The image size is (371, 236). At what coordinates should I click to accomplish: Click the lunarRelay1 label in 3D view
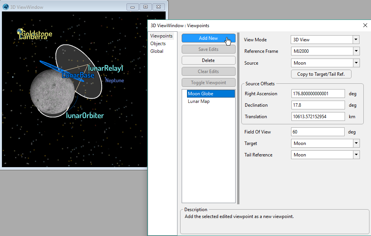pos(106,68)
